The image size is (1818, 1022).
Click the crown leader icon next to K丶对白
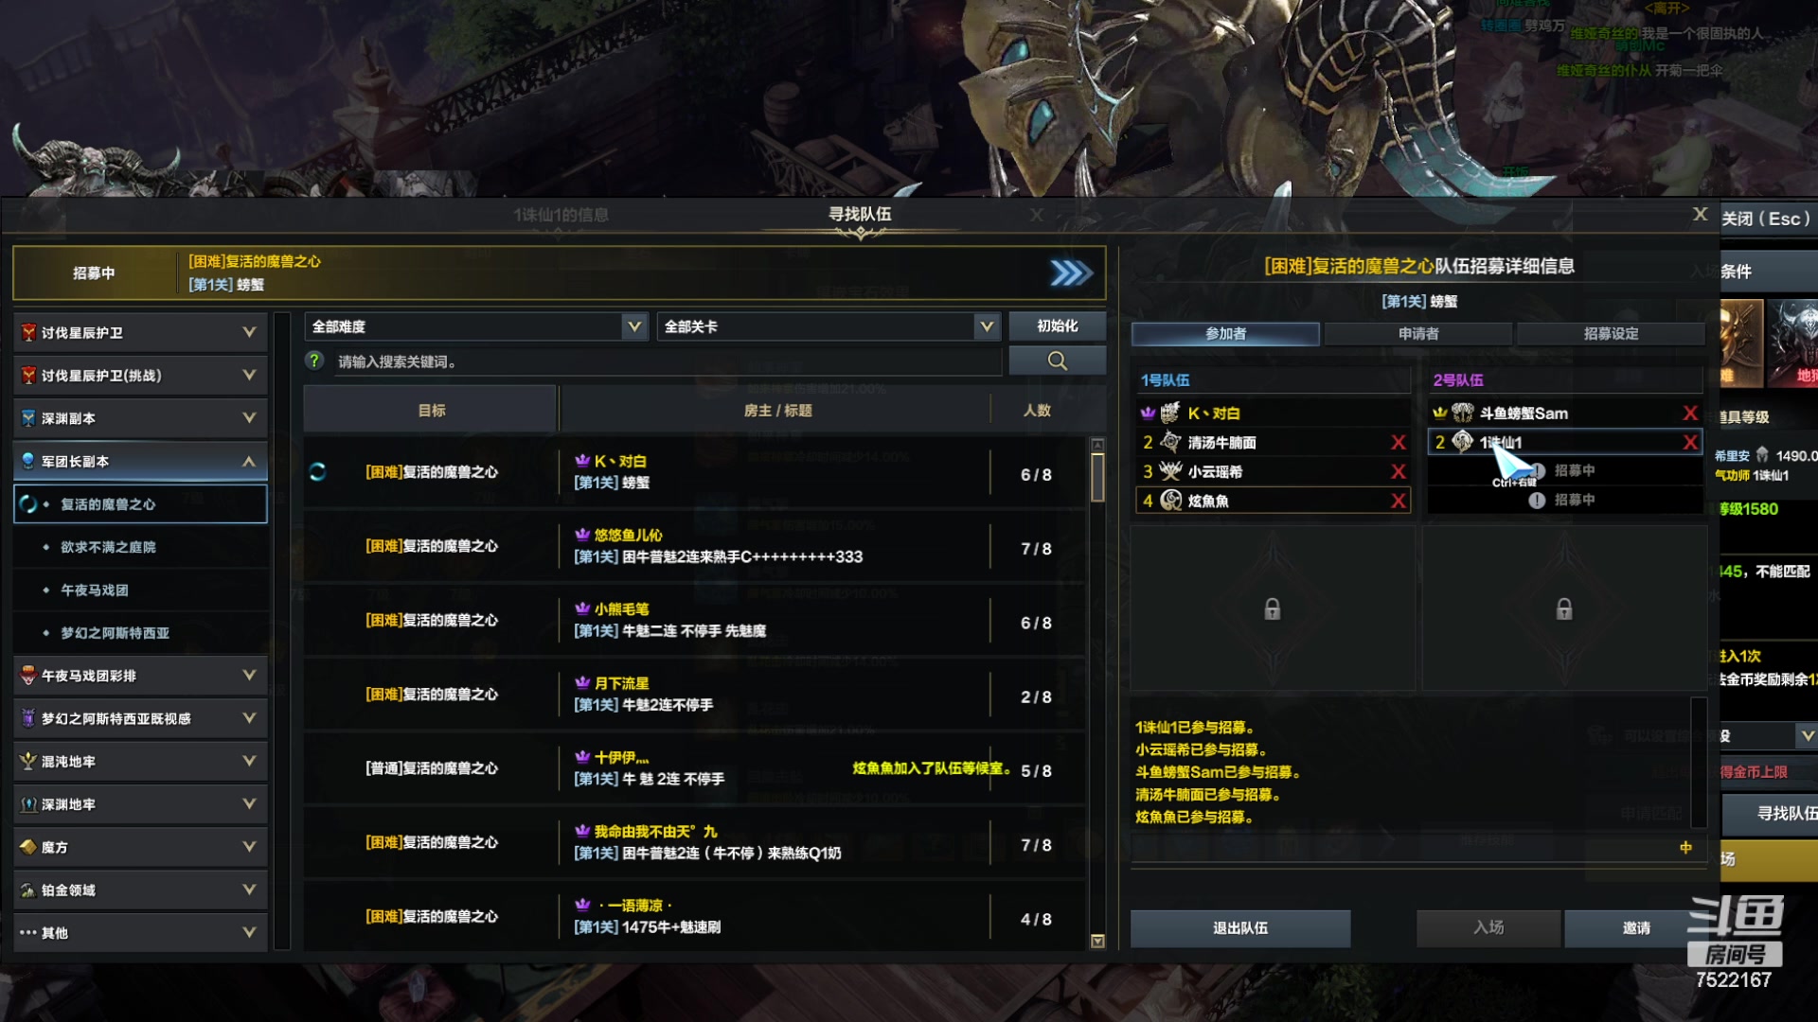pos(1148,413)
